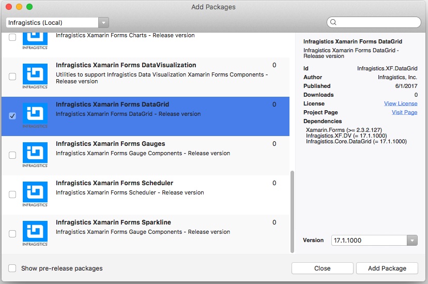Click the Add Package button
The width and height of the screenshot is (428, 284).
[387, 268]
